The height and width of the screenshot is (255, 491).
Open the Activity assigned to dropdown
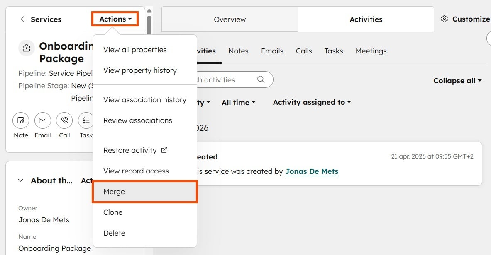(311, 102)
